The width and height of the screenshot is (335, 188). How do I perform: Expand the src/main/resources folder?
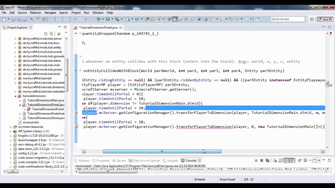(x=10, y=127)
